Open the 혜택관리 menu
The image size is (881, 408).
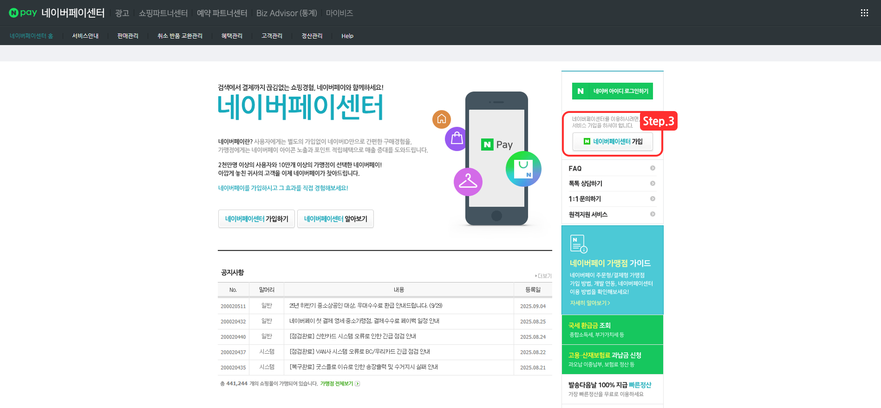[232, 36]
